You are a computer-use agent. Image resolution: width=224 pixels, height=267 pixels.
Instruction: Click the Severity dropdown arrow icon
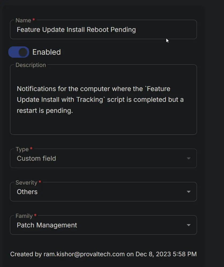(x=188, y=192)
